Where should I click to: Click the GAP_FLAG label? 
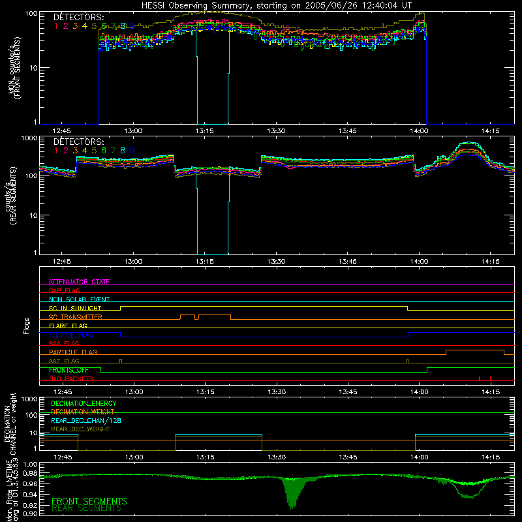coord(64,290)
